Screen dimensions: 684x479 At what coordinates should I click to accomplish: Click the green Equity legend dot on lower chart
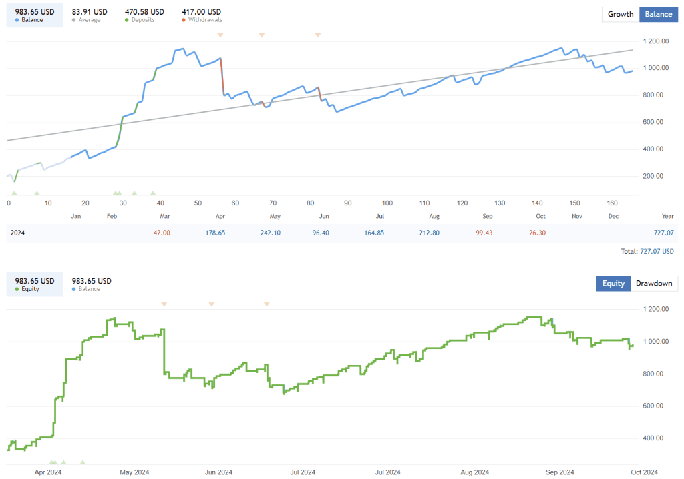point(16,288)
